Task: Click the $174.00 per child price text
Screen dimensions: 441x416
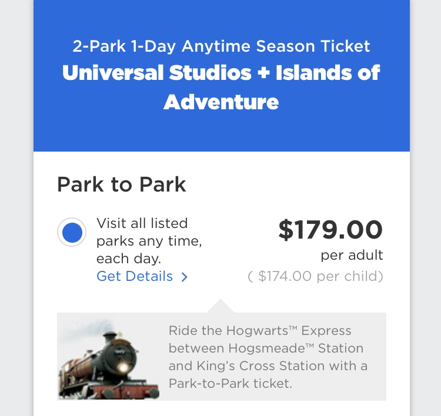Action: pyautogui.click(x=315, y=276)
